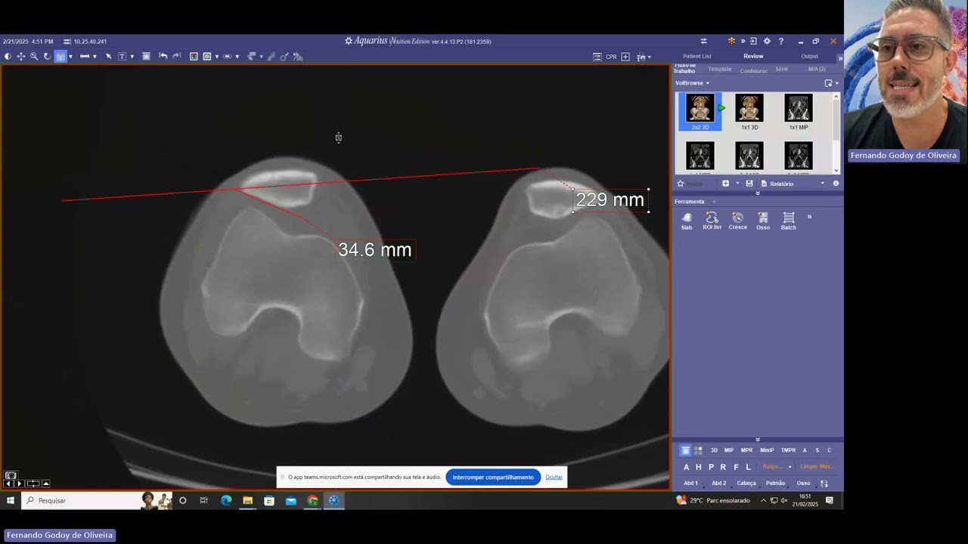This screenshot has width=968, height=544.
Task: Click the green ROI square icon
Action: [206, 57]
